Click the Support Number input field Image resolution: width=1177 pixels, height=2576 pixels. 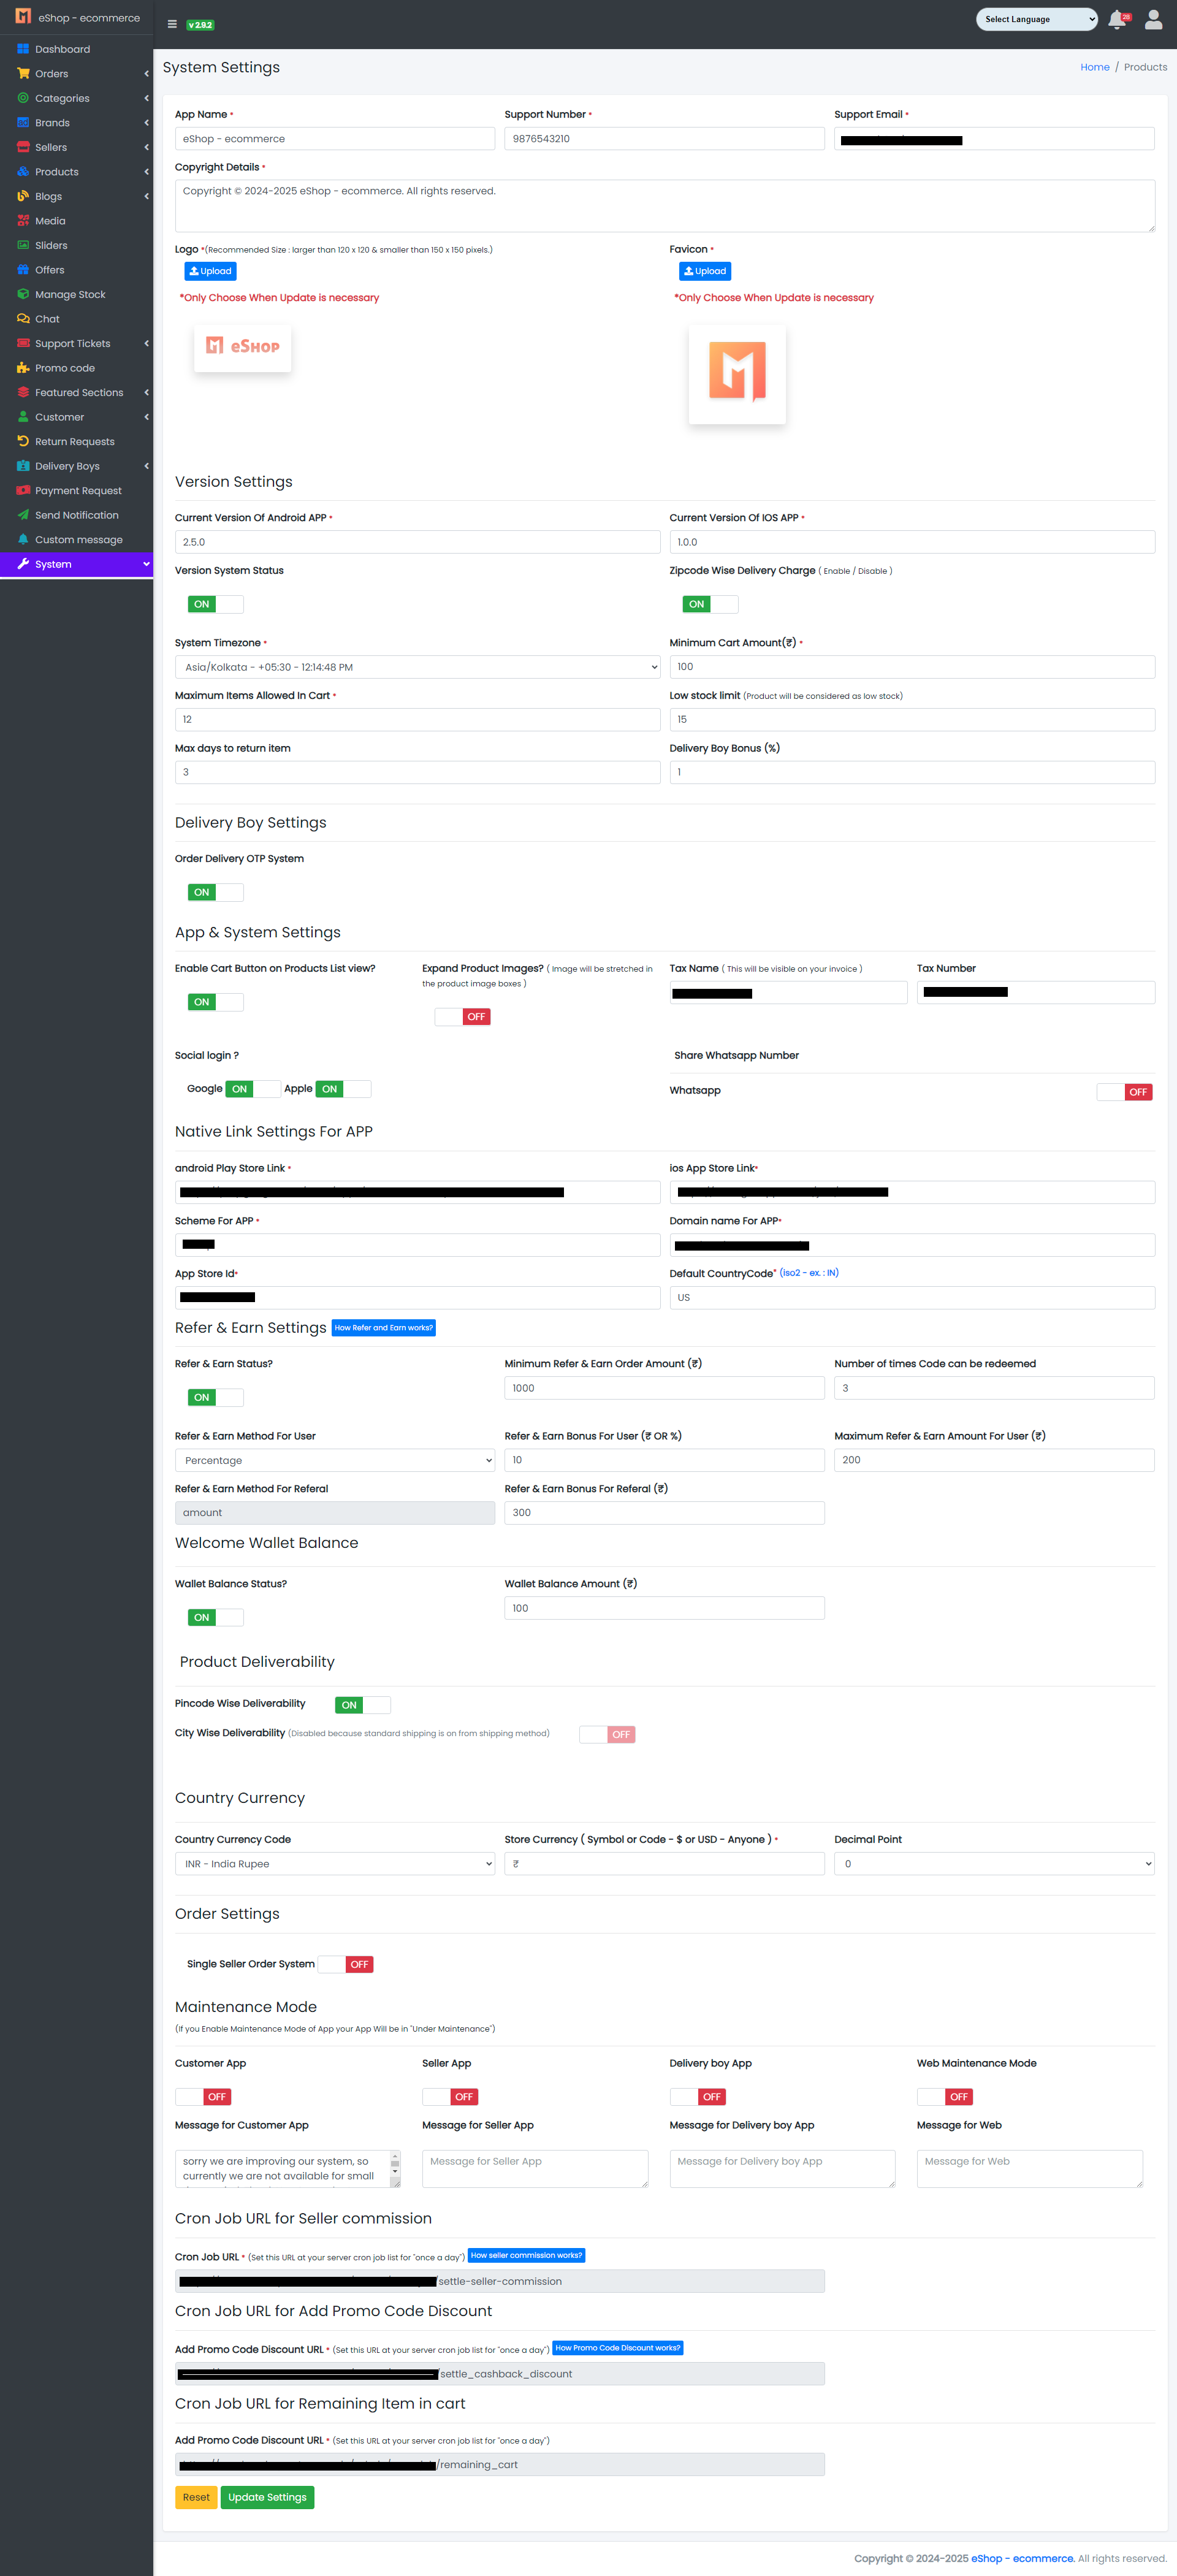pyautogui.click(x=664, y=139)
